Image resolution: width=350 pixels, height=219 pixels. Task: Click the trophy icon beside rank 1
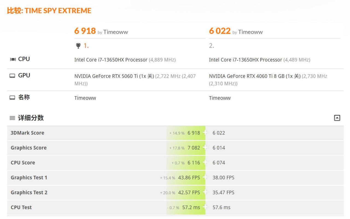pos(78,46)
